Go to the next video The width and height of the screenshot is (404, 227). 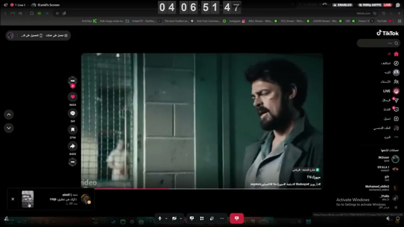click(x=9, y=128)
